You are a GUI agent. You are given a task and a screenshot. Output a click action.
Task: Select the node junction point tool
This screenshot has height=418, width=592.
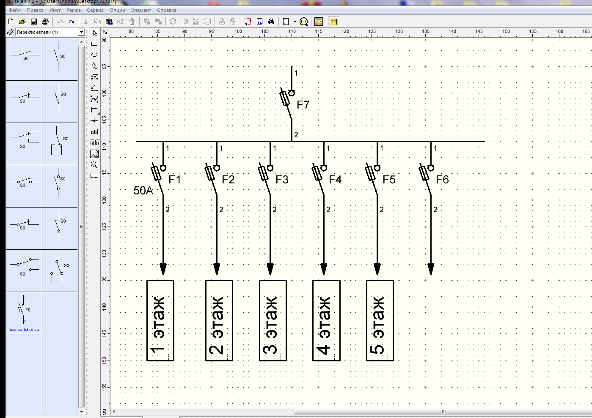94,121
